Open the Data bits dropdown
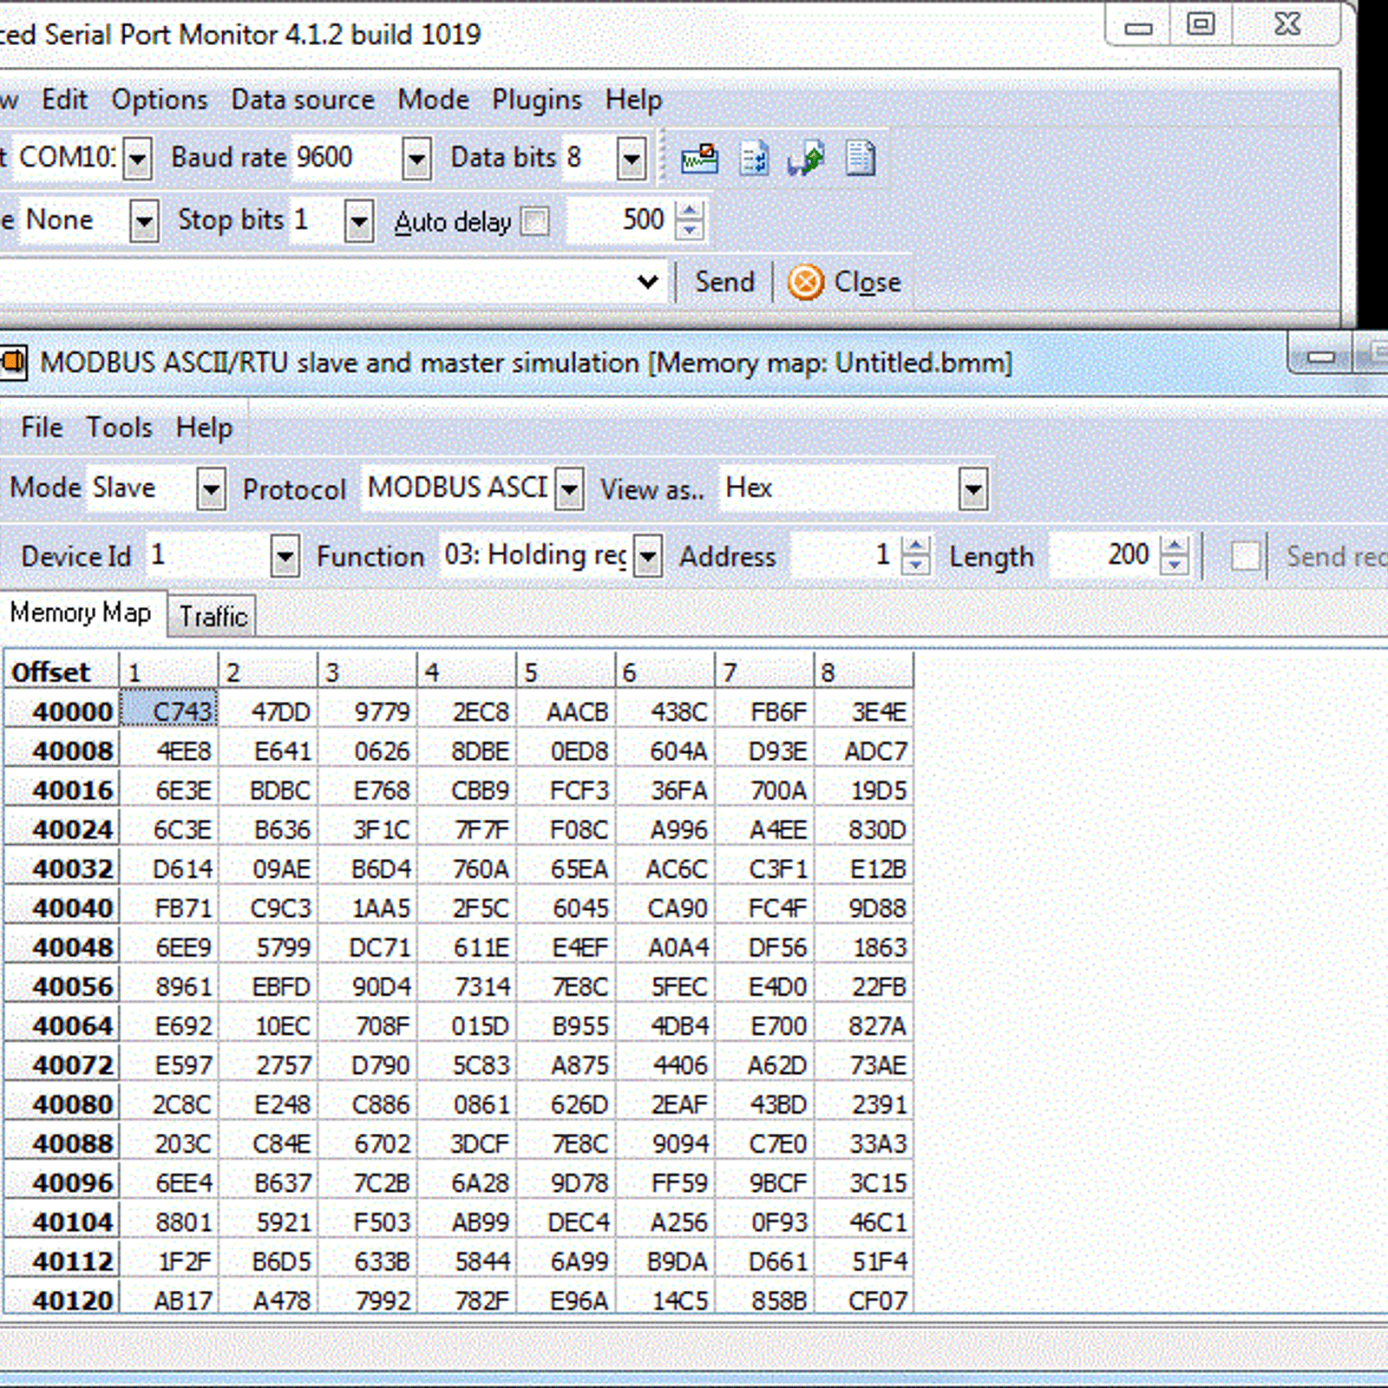 tap(632, 159)
